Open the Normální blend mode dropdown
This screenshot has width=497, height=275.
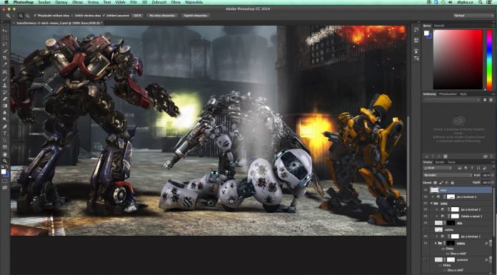click(x=448, y=176)
